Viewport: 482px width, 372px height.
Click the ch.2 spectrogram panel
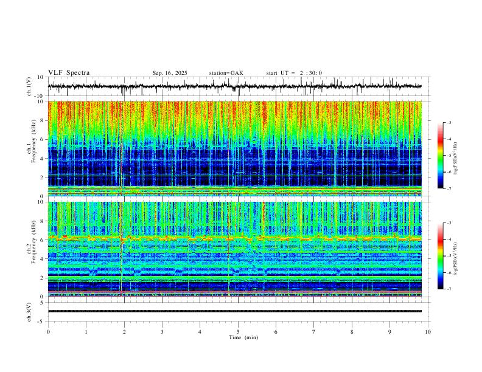(x=234, y=249)
